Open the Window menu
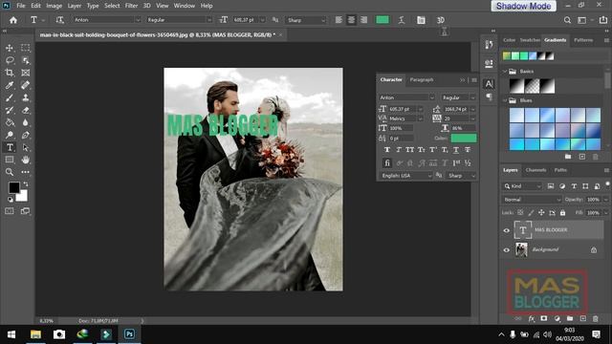 pos(185,6)
